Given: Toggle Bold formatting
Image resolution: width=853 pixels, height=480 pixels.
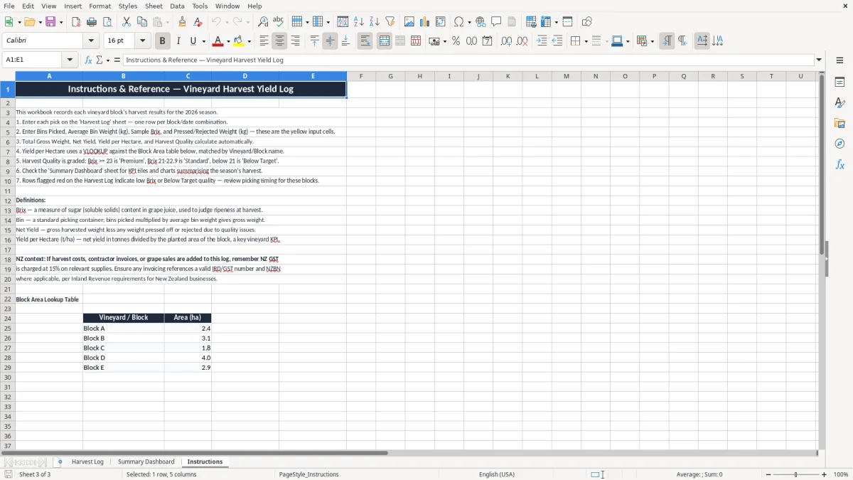Looking at the screenshot, I should coord(163,41).
